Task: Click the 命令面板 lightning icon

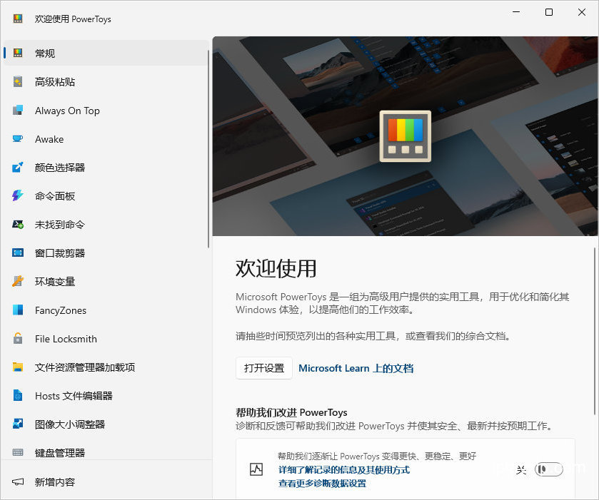Action: [18, 196]
